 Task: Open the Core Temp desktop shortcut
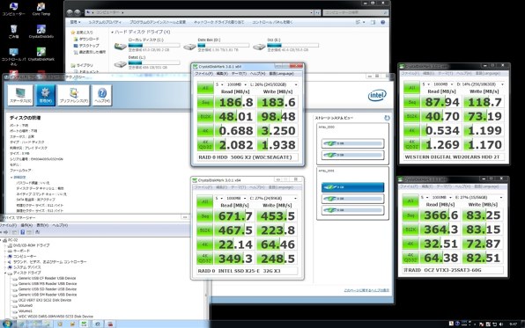[x=41, y=9]
